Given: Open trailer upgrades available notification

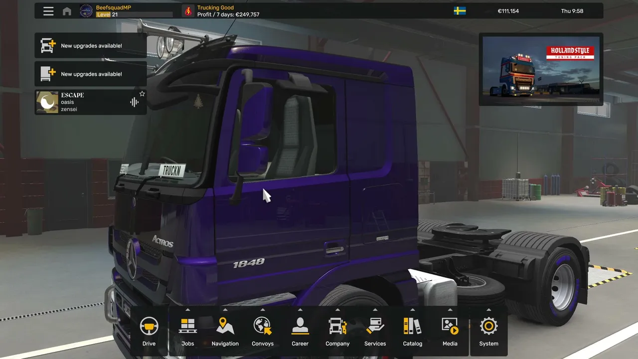Looking at the screenshot, I should click(x=91, y=74).
